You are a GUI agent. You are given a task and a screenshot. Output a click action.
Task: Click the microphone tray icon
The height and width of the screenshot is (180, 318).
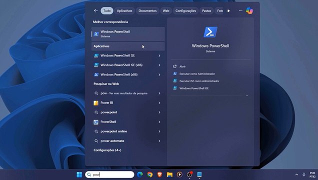304,174
